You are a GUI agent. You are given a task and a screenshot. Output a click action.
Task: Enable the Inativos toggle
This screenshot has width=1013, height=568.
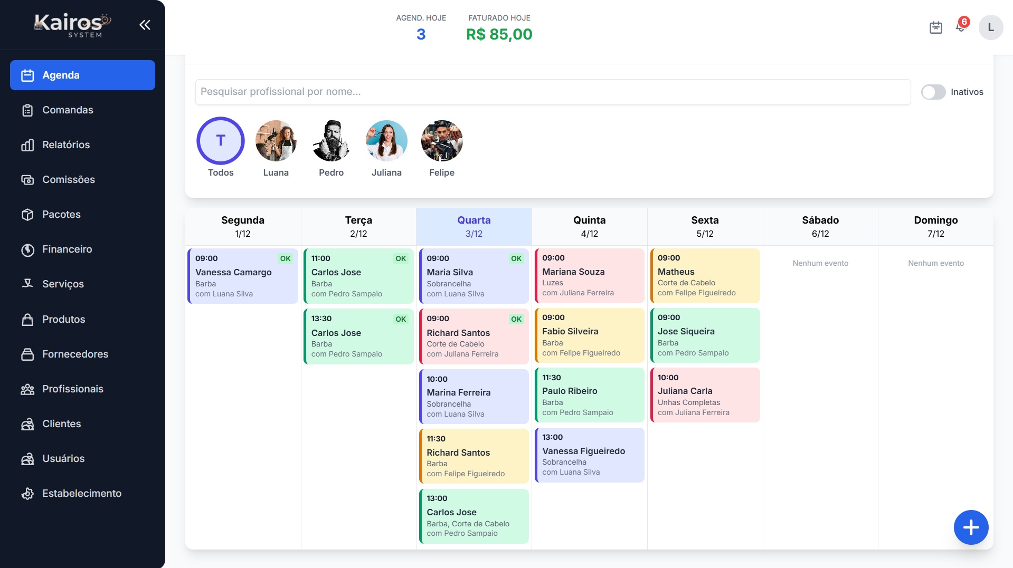pos(933,92)
